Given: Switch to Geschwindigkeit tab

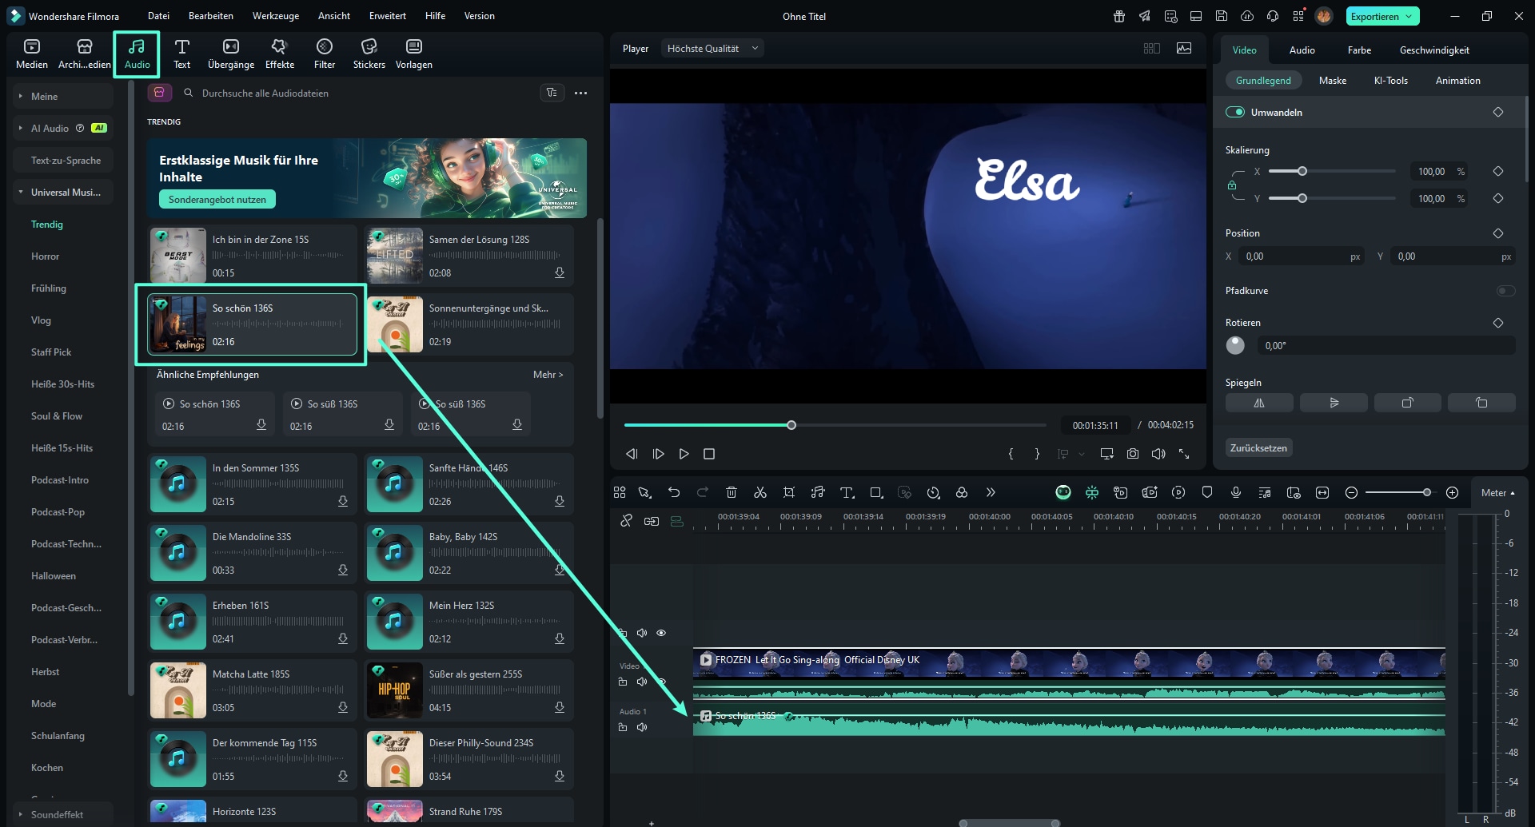Looking at the screenshot, I should 1434,50.
